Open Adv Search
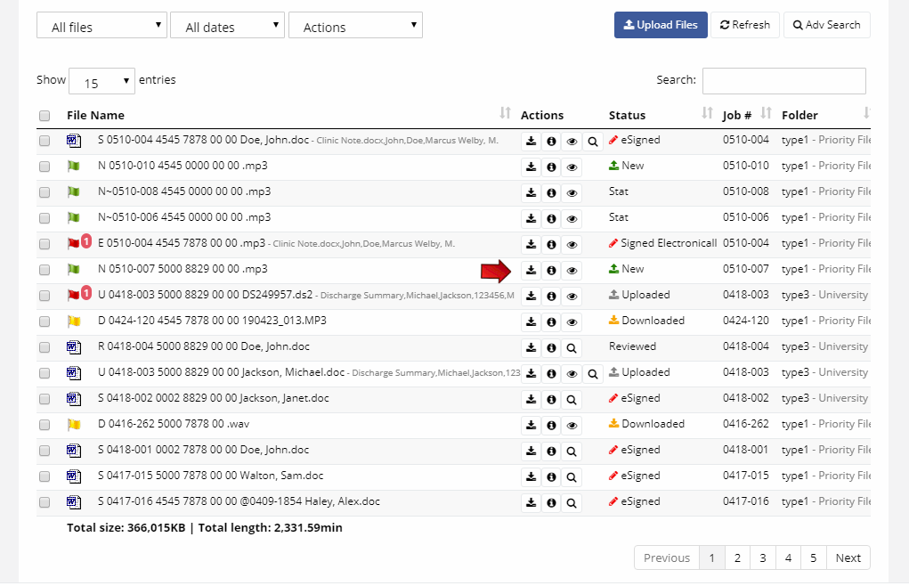This screenshot has height=586, width=909. click(826, 25)
